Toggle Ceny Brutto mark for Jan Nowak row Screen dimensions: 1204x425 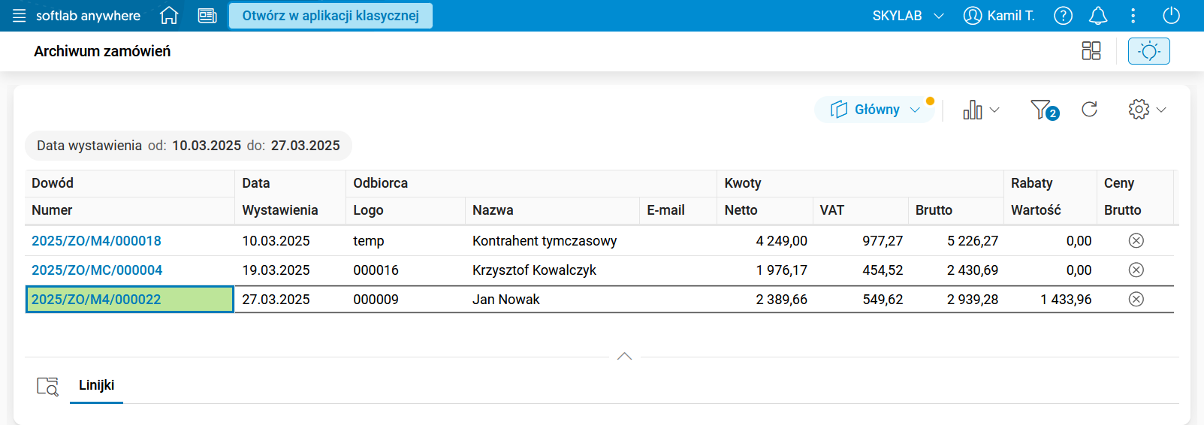[x=1136, y=299]
